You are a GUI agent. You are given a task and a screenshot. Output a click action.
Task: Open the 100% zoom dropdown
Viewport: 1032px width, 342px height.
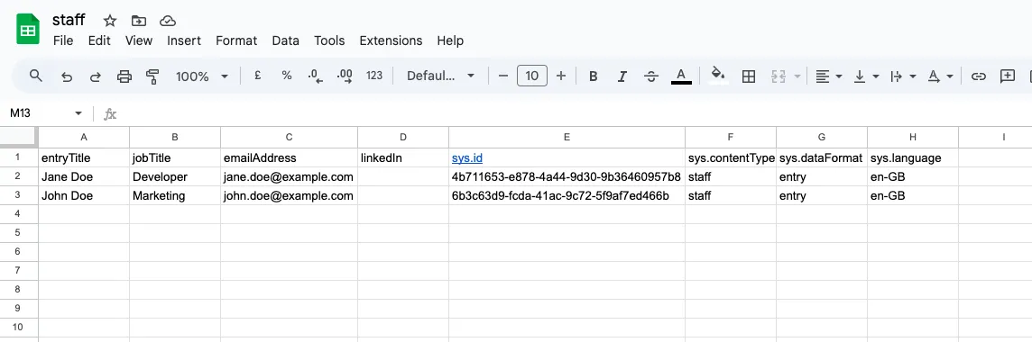pos(202,76)
